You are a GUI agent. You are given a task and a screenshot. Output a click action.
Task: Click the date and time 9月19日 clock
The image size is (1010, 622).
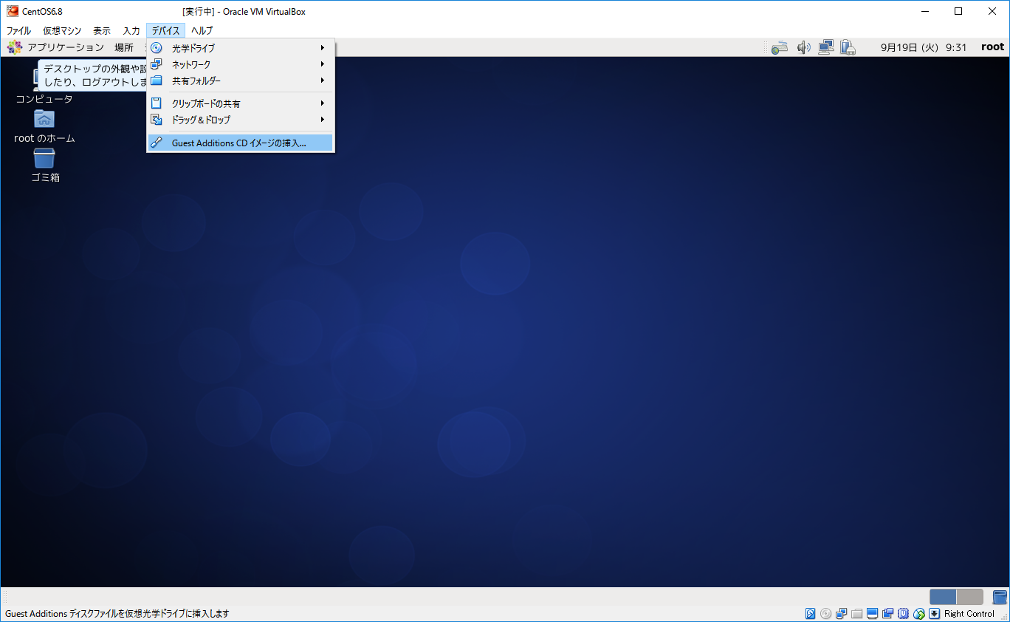(x=924, y=47)
